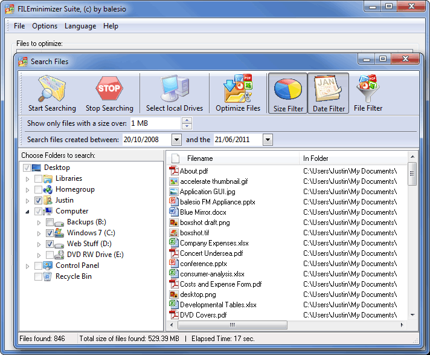The width and height of the screenshot is (430, 355).
Task: Toggle the Date Filter calendar icon
Action: (x=329, y=89)
